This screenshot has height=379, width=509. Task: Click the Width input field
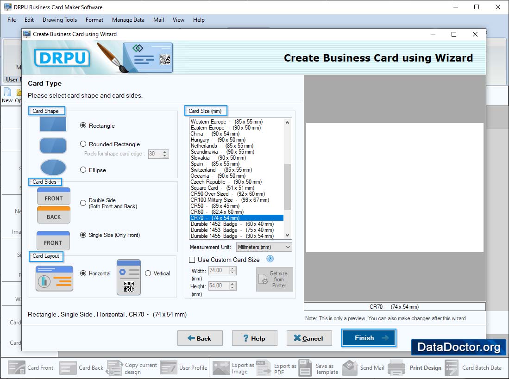[219, 270]
